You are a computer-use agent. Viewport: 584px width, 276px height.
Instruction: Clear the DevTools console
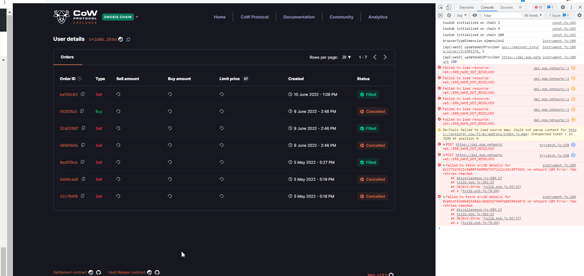tap(449, 15)
